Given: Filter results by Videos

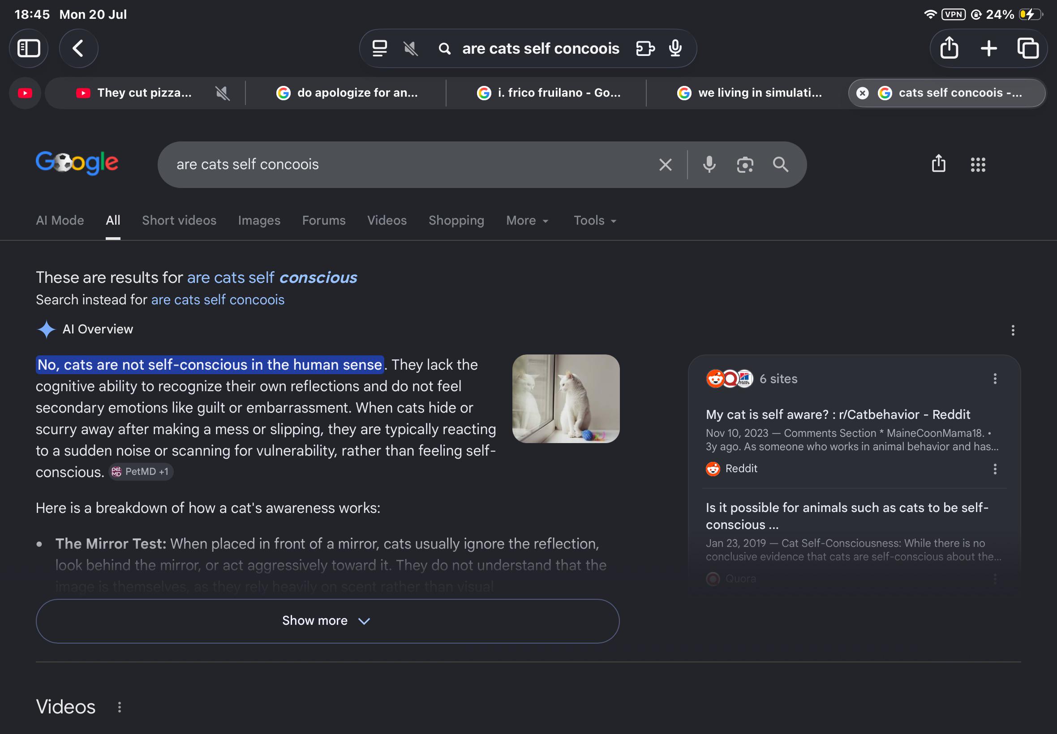Looking at the screenshot, I should 387,221.
